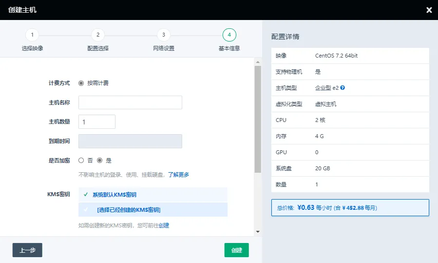Close the 创建主机 dialog with the X

coord(429,10)
